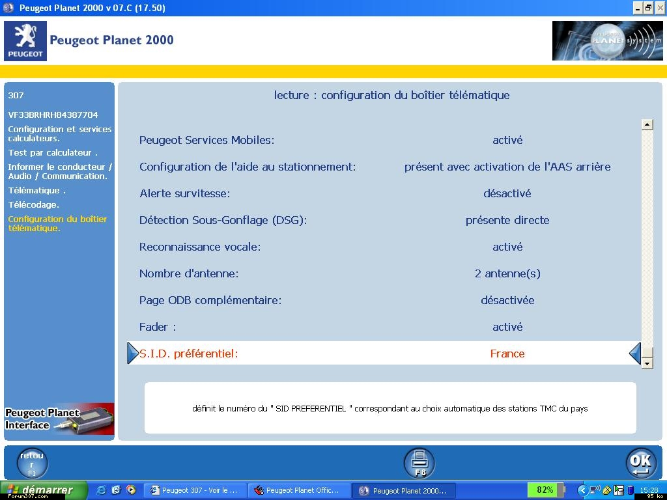This screenshot has height=500, width=667.
Task: Click the Peugeot lion logo
Action: (25, 40)
